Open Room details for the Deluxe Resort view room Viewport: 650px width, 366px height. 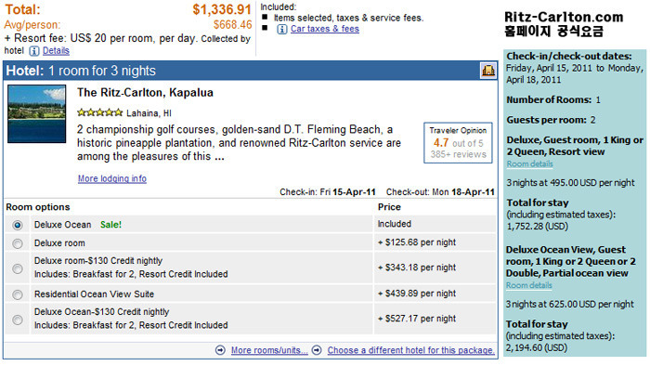pos(529,163)
